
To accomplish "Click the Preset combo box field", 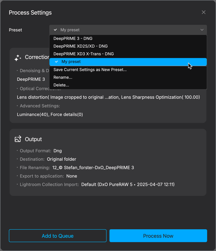I will 128,30.
